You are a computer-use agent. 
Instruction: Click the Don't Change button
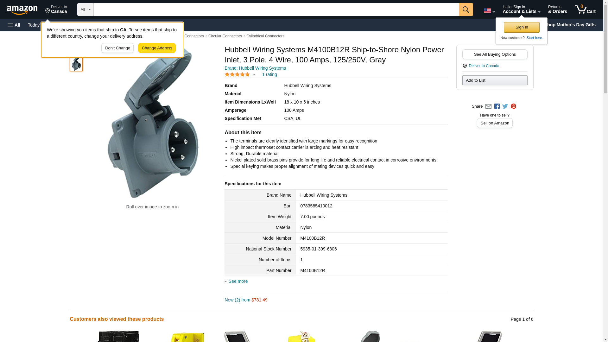coord(117,48)
